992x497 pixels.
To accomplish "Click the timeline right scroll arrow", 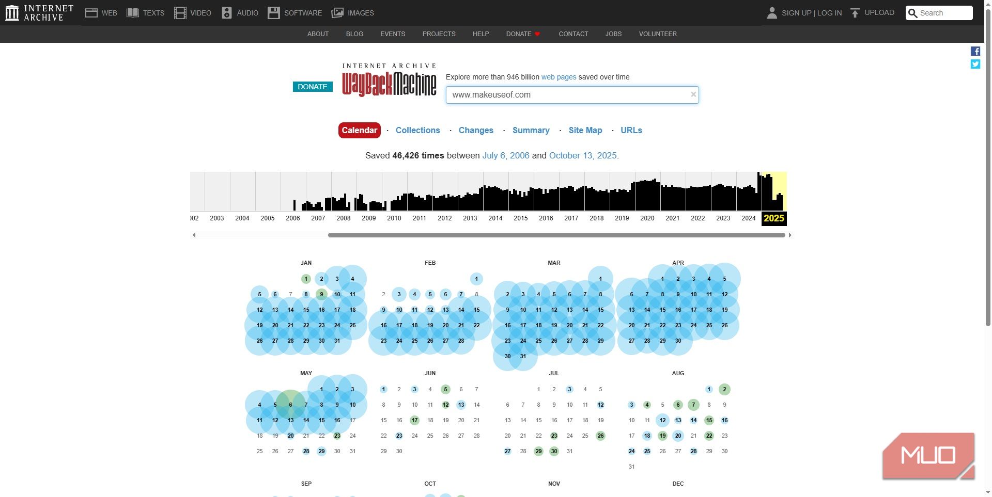I will tap(790, 235).
